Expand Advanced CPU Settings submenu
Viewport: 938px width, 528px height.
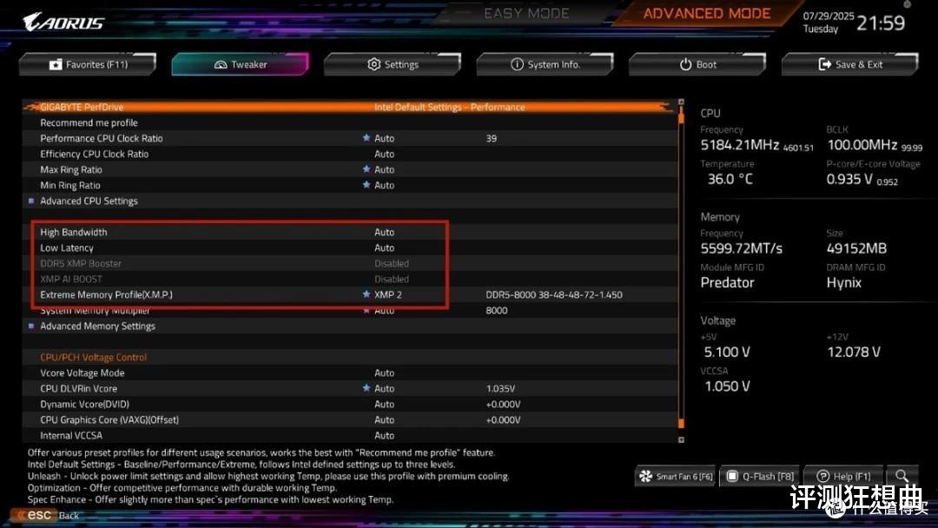tap(89, 201)
